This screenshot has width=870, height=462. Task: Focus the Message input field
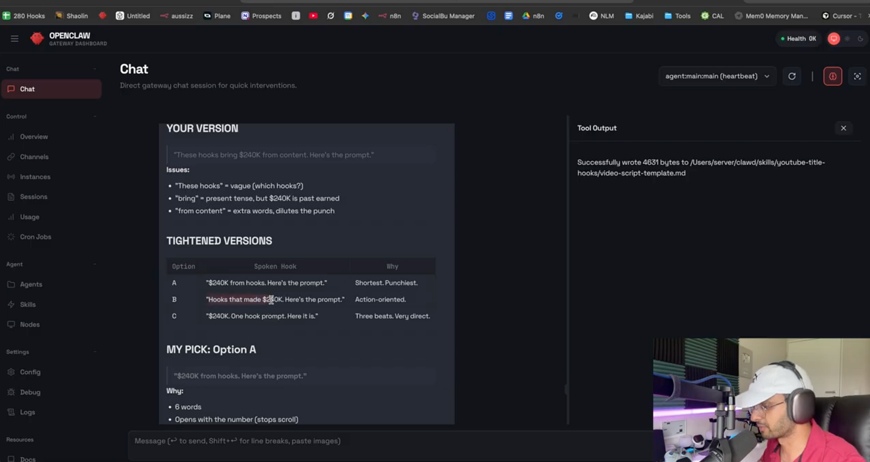coord(390,446)
